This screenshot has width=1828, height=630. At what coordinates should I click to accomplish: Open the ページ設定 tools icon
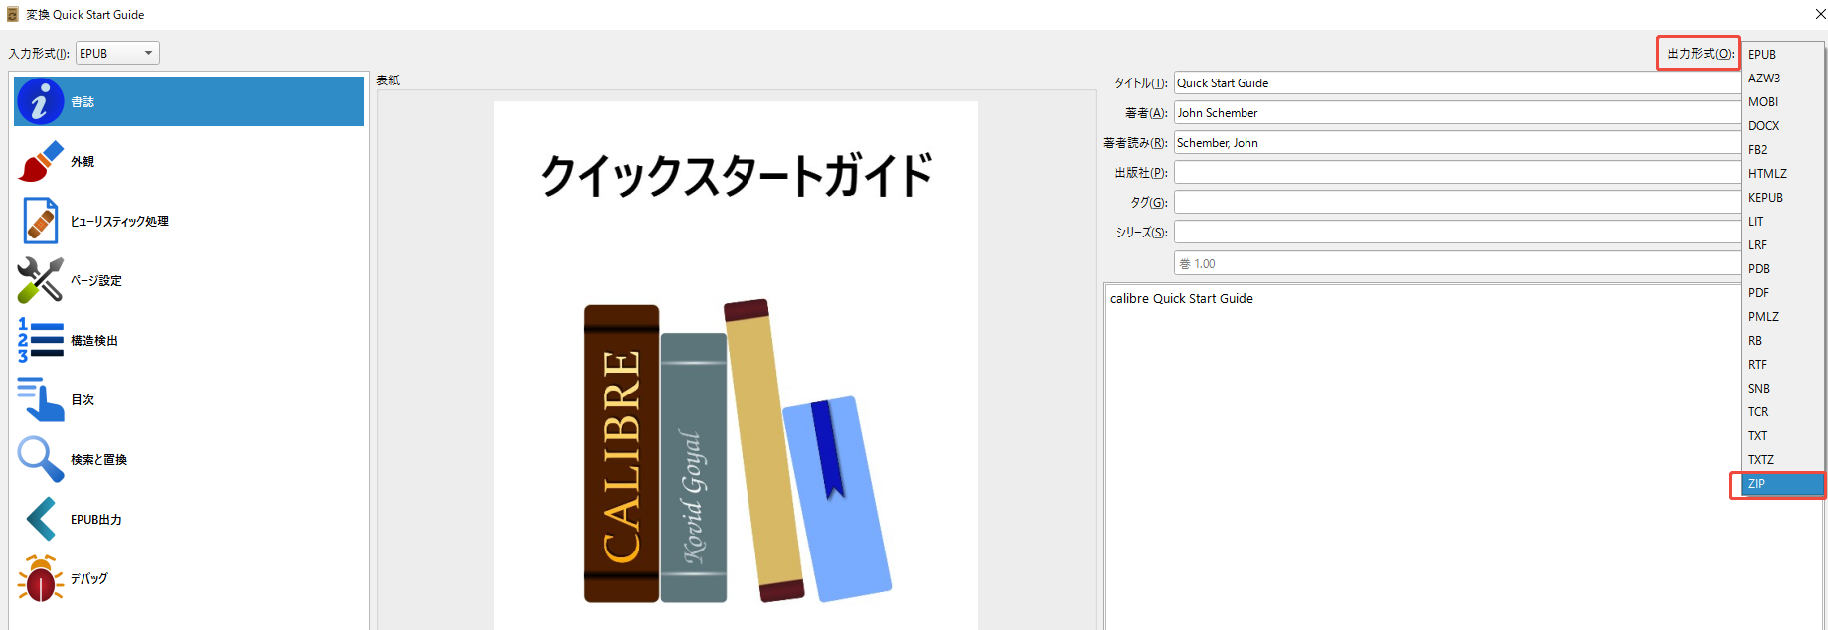coord(41,280)
